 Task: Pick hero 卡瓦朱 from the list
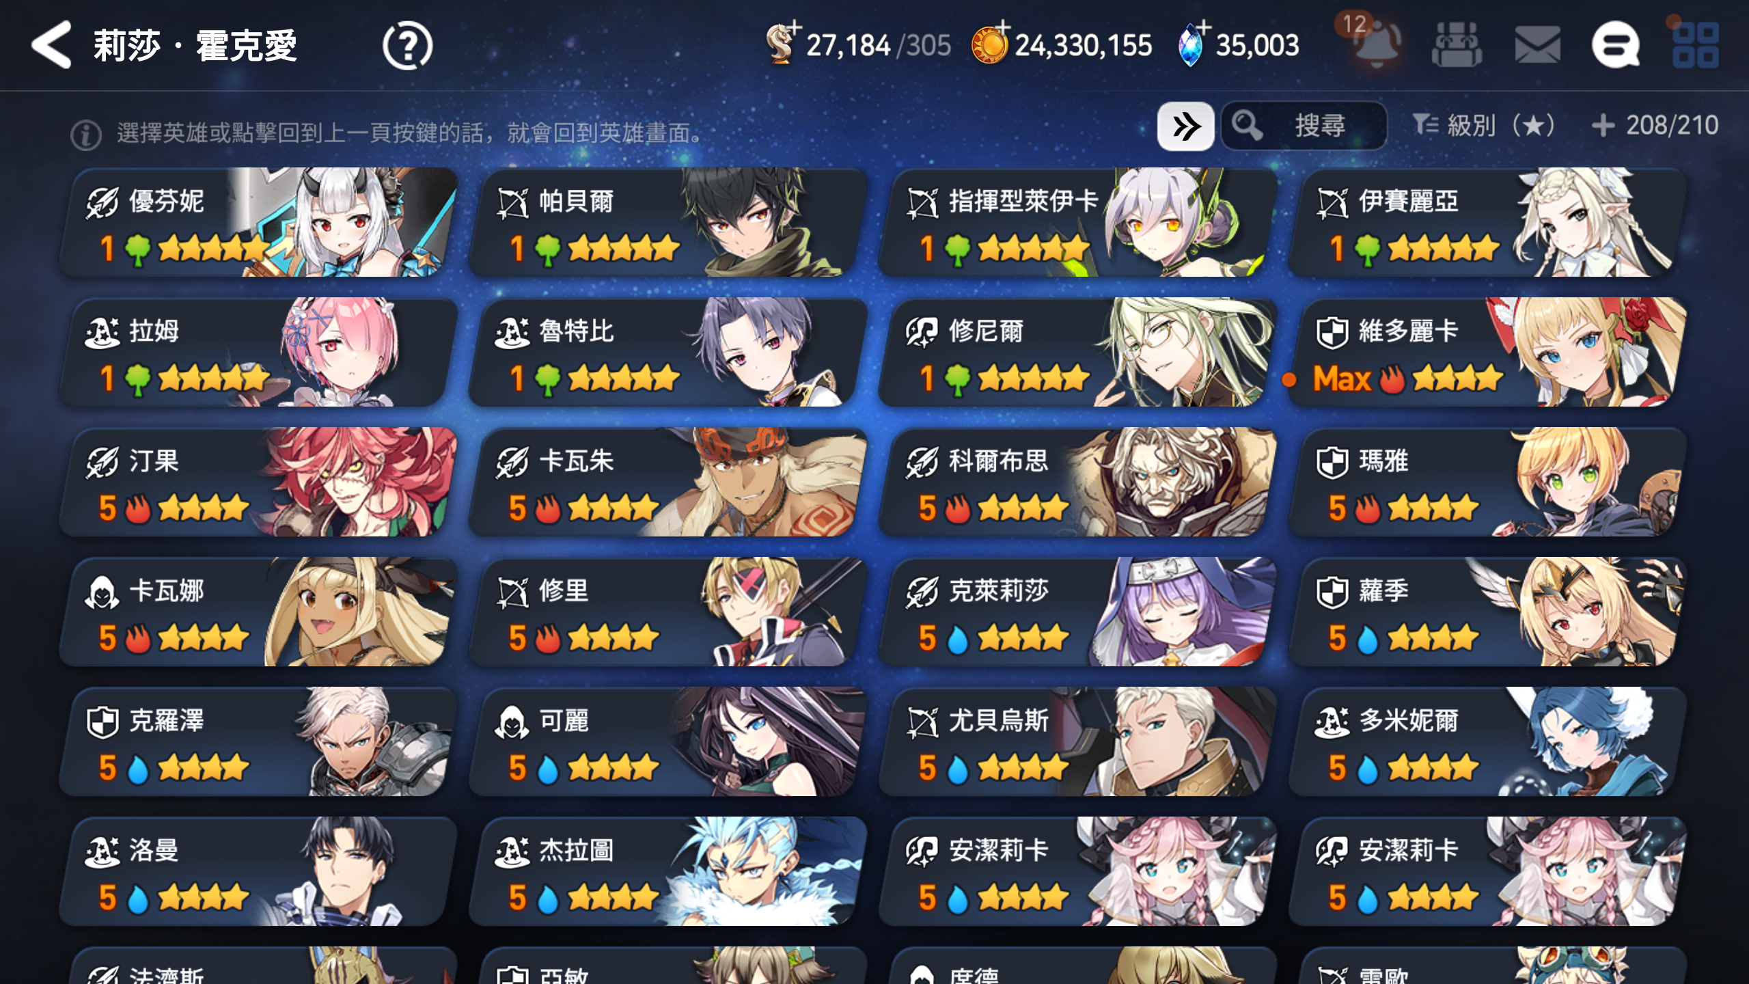coord(667,482)
